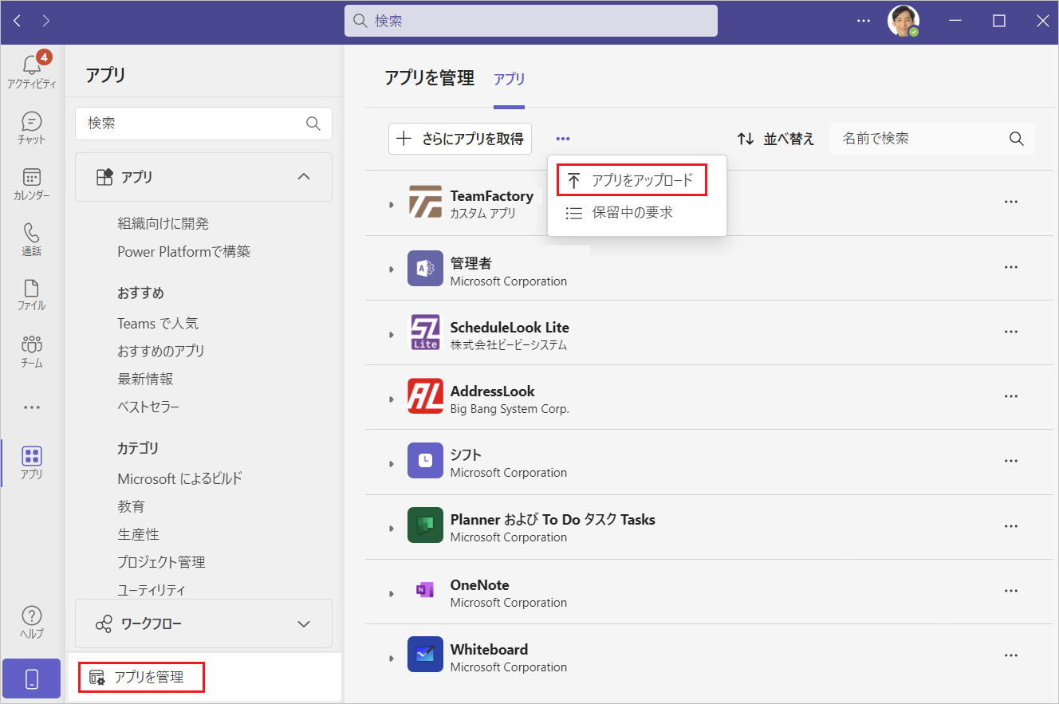1059x704 pixels.
Task: Open Power Platformで構築 link
Action: pos(184,252)
